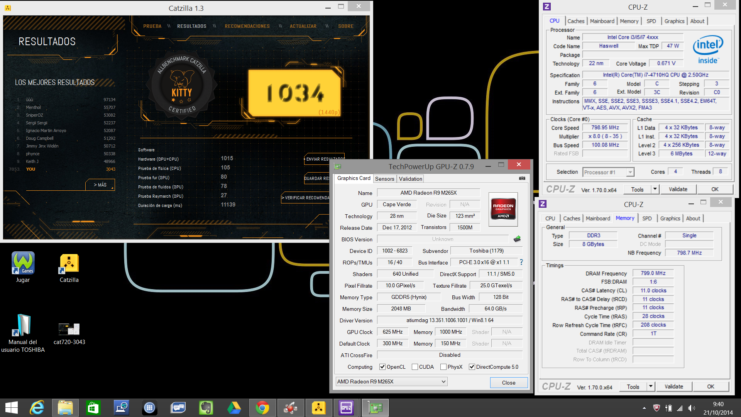Screen dimensions: 741x417
Task: Select 'SniperOZ' entry in best results
Action: (x=66, y=115)
